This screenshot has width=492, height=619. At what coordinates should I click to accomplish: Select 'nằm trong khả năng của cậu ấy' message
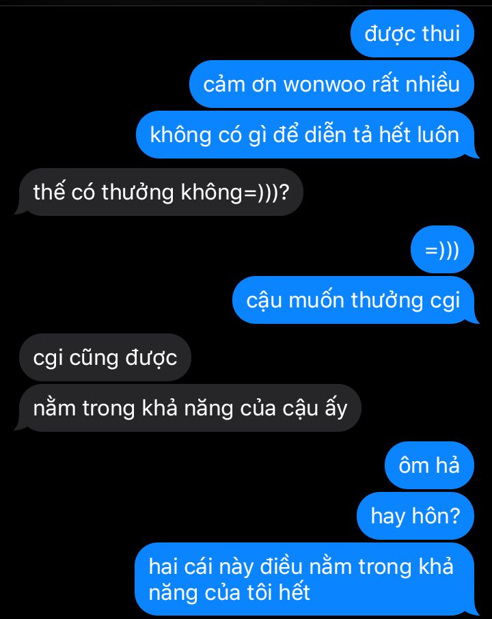(190, 408)
